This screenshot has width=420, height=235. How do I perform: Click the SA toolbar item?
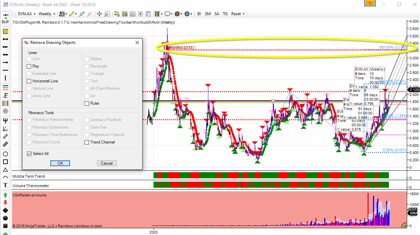click(x=216, y=14)
